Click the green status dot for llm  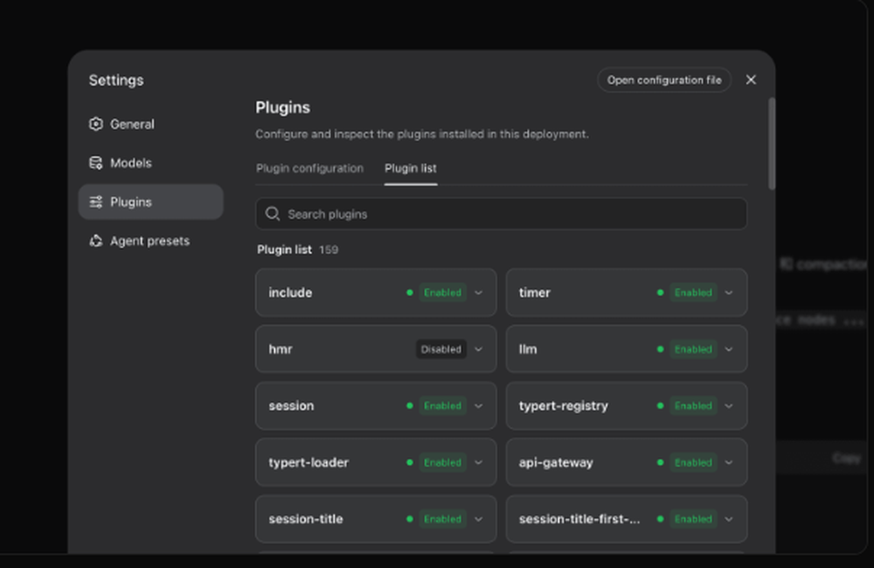pyautogui.click(x=660, y=350)
